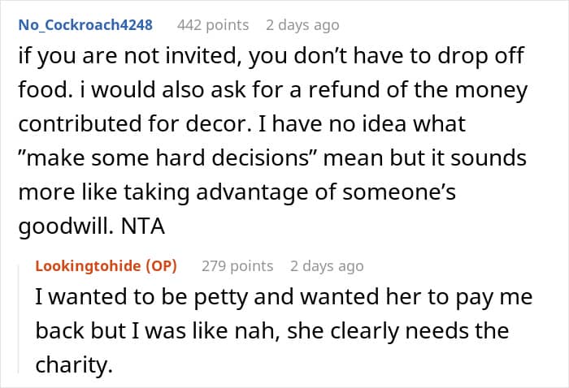Click the line "back but I was like nah"
This screenshot has height=388, width=569.
pos(271,332)
